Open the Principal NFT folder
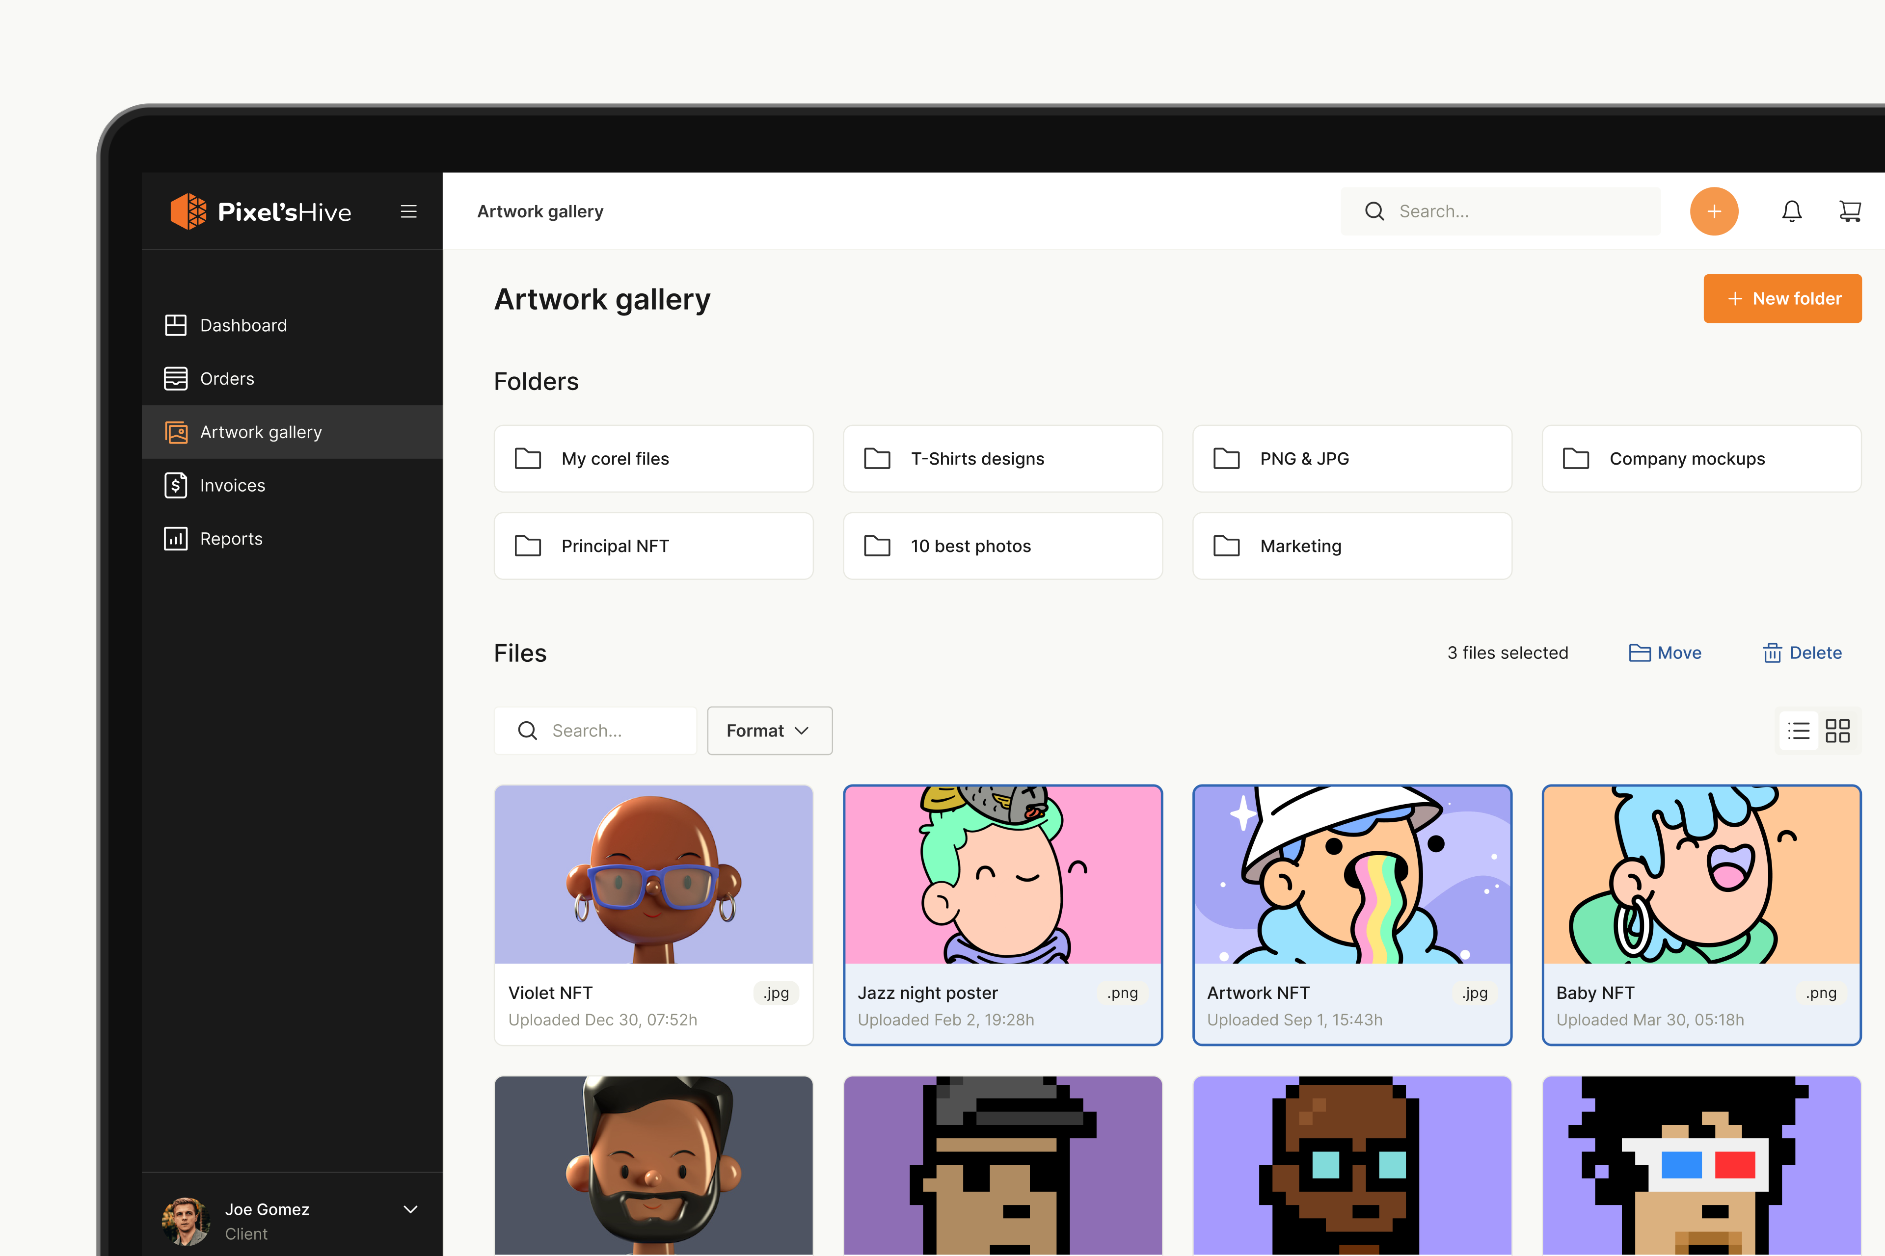 (654, 546)
